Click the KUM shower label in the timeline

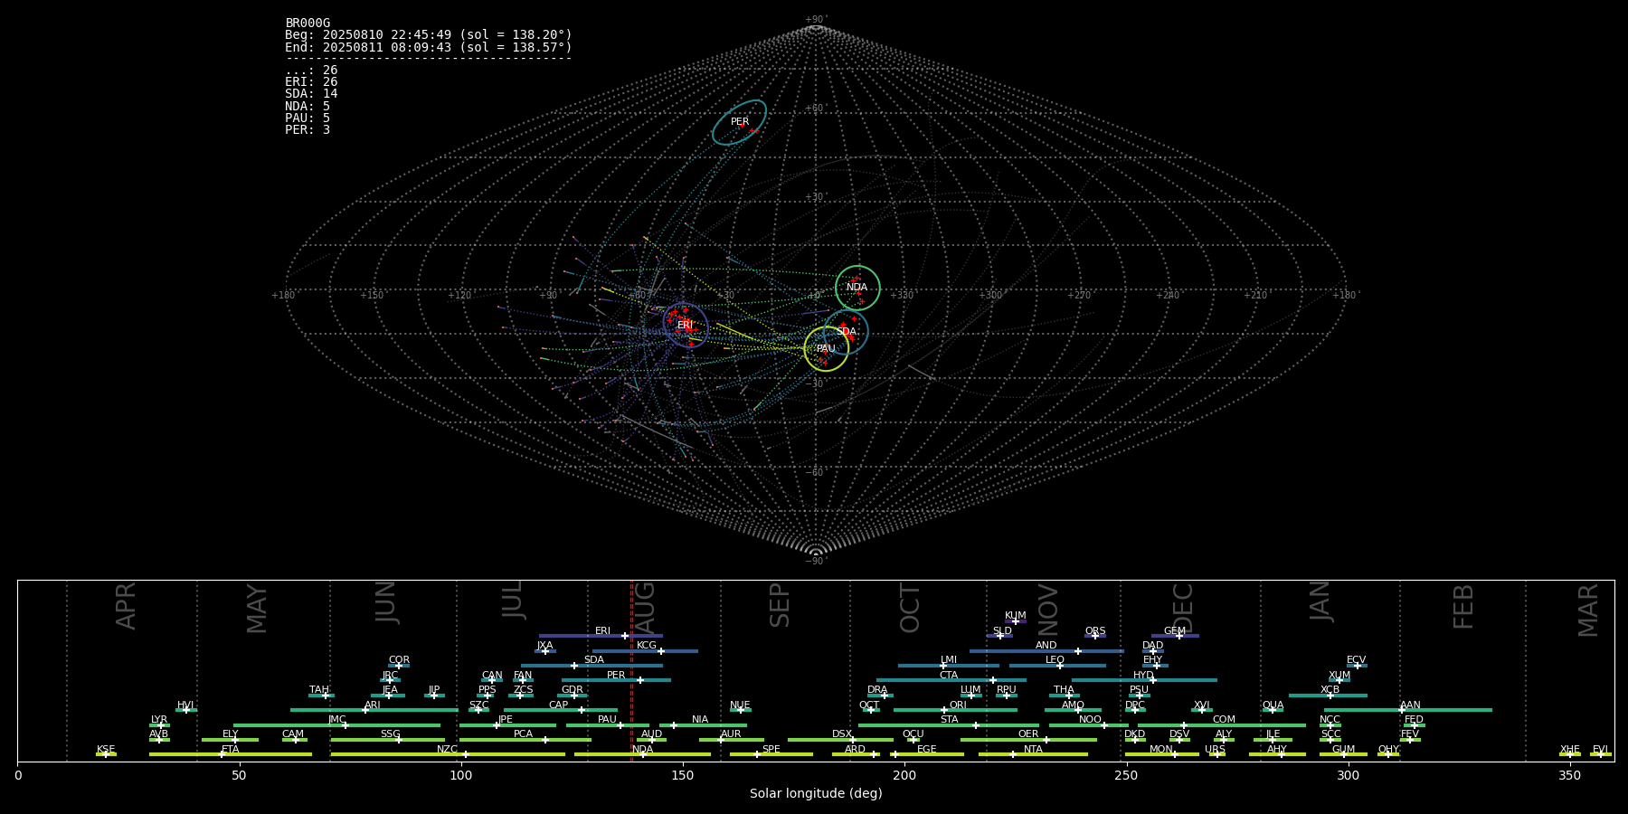coord(1015,616)
